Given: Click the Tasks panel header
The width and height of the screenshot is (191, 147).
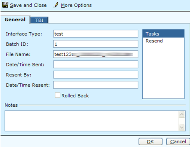Looking at the screenshot, I should 163,34.
